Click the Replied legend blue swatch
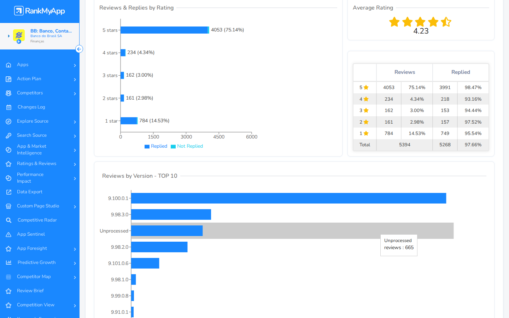The width and height of the screenshot is (509, 318). [147, 147]
